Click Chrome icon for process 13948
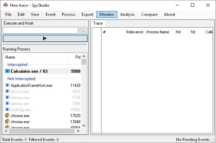This screenshot has width=216, height=143. click(7, 121)
